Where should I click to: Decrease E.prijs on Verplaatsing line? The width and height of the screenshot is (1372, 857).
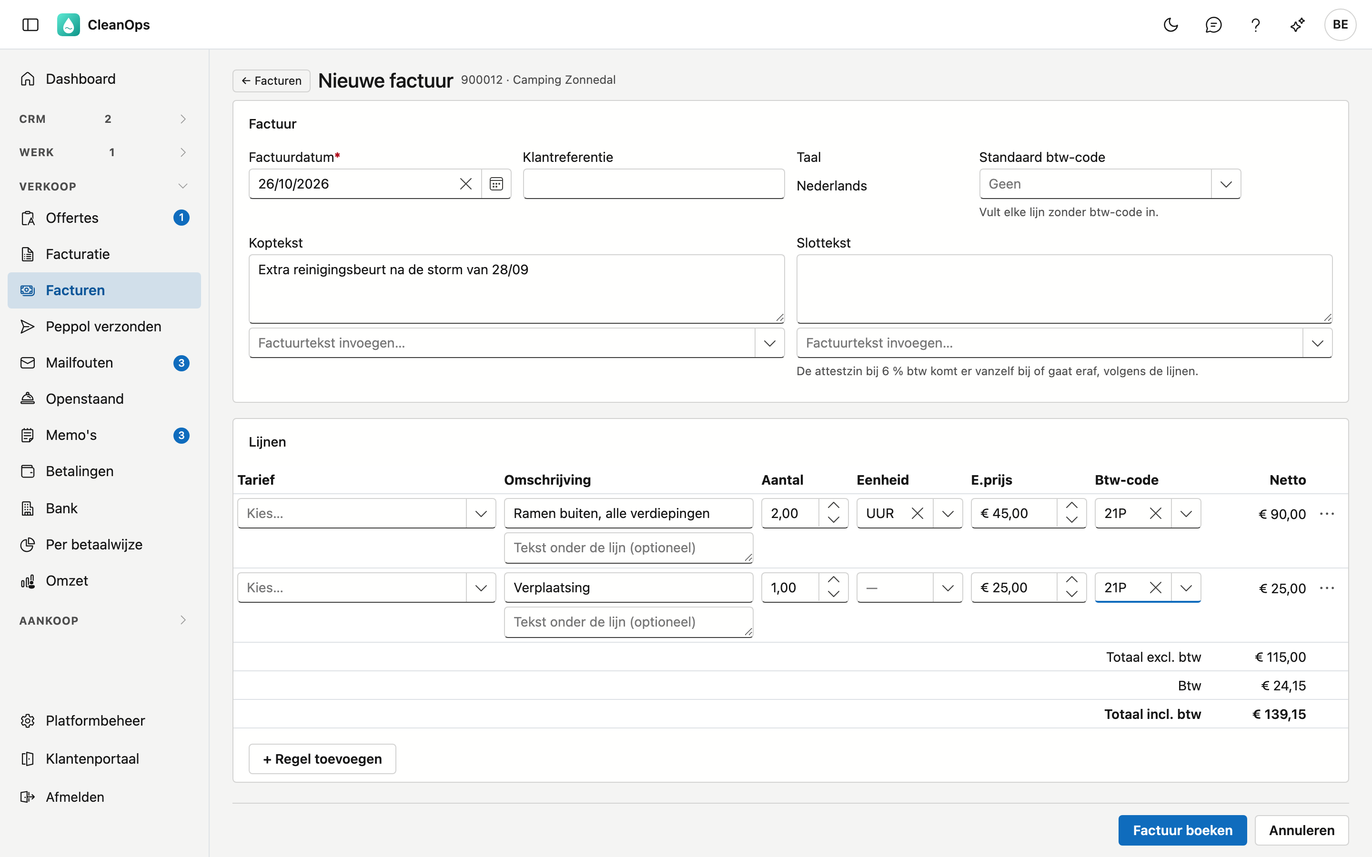[1071, 595]
